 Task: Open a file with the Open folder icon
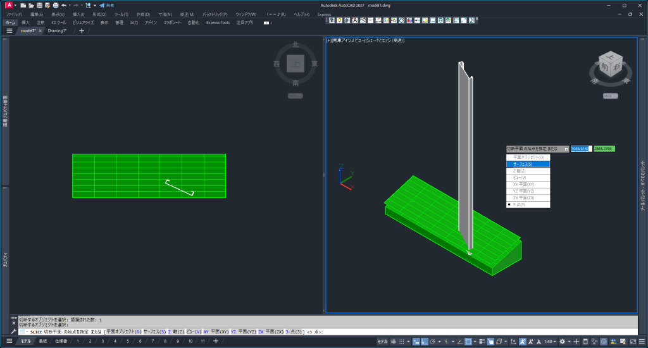(31, 5)
